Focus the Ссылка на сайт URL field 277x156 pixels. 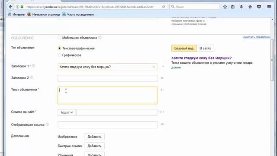[x=116, y=113]
